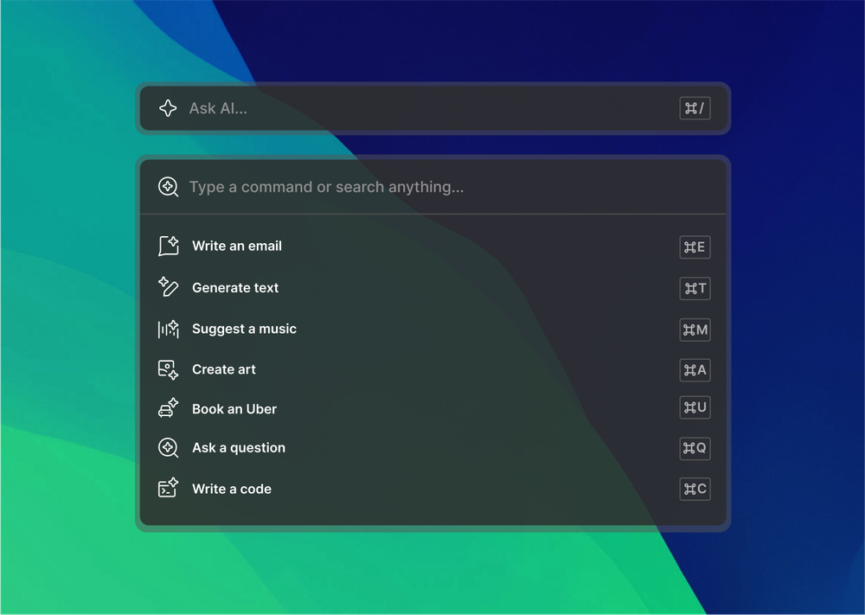Click the sparkle target icon next to 'Ask a question'
The height and width of the screenshot is (615, 865).
[170, 447]
